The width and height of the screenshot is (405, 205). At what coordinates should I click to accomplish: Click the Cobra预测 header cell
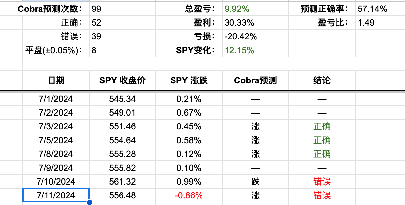pos(256,80)
